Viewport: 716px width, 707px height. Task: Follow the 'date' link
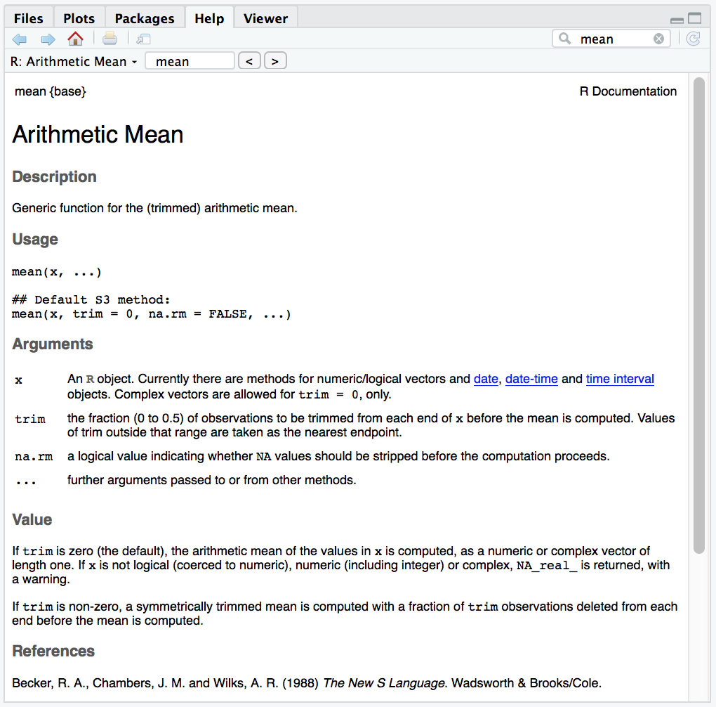[x=486, y=380]
